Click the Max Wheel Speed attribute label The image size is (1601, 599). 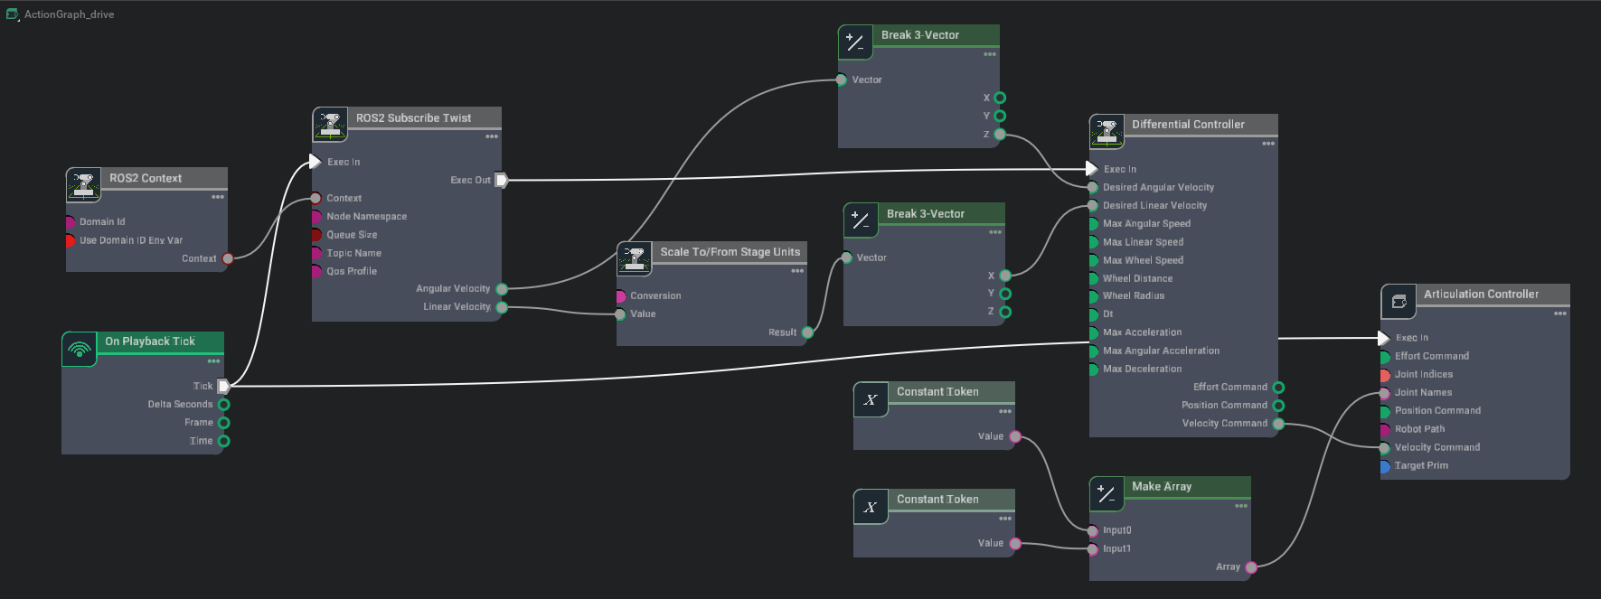(1143, 260)
